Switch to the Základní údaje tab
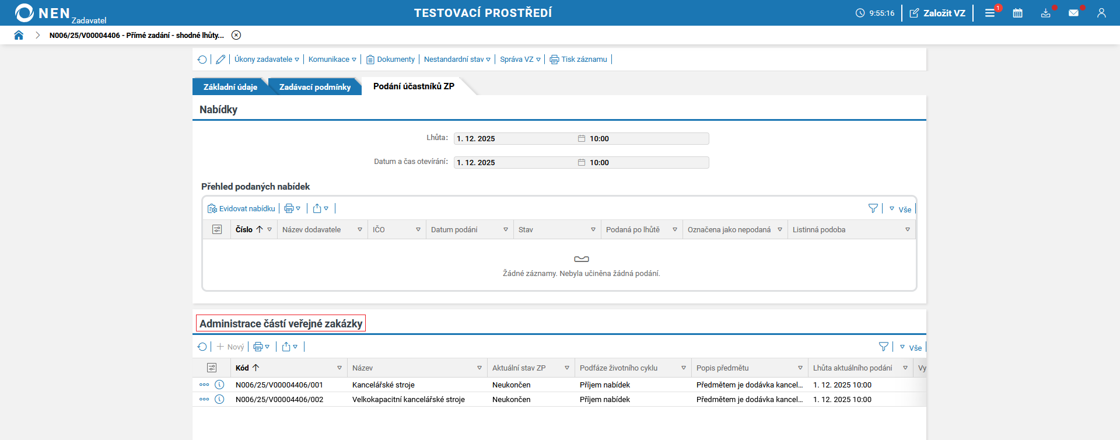1120x440 pixels. [x=230, y=87]
